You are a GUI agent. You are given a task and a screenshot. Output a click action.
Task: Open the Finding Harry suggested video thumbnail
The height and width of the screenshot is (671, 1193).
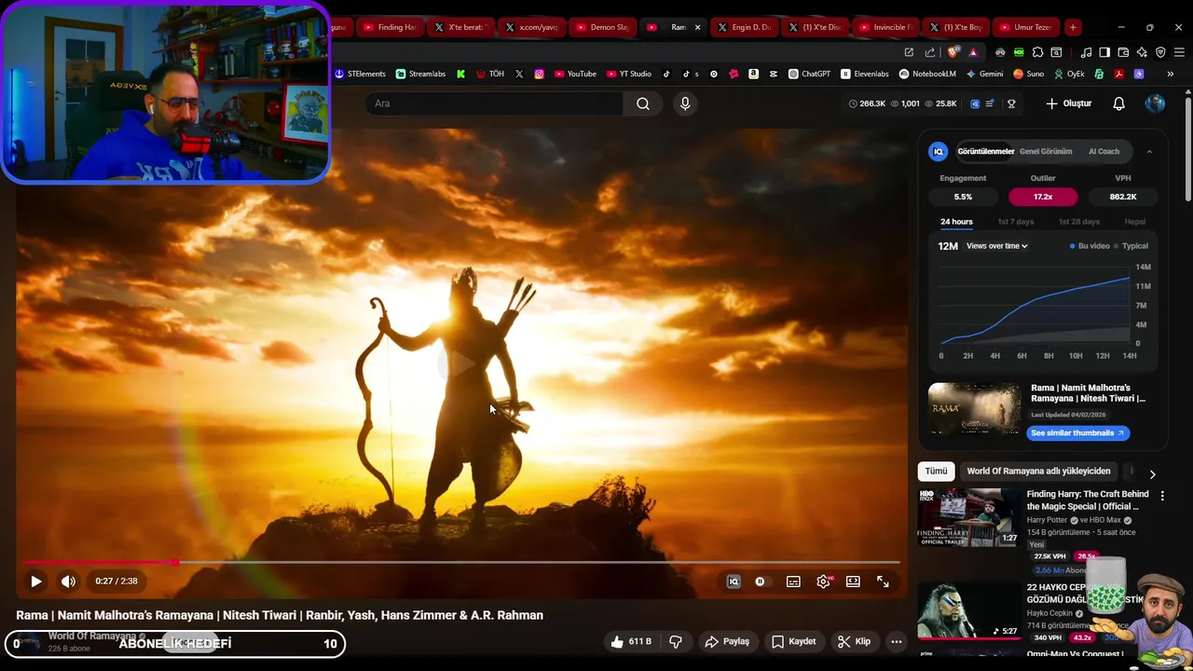(x=968, y=517)
